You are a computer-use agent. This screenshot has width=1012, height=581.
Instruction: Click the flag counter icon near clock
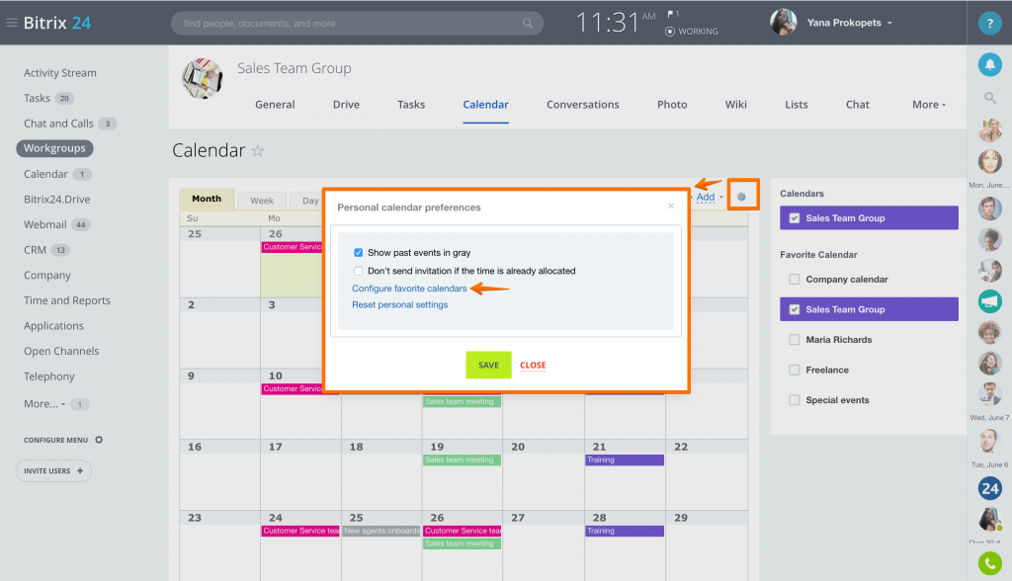673,14
